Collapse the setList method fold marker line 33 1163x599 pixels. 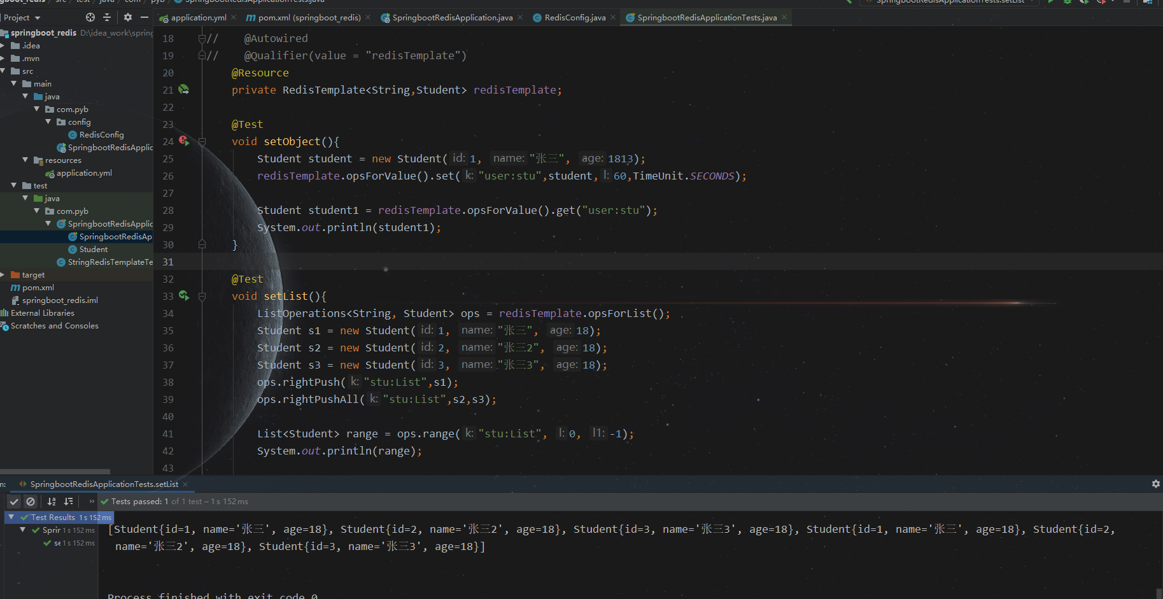202,296
